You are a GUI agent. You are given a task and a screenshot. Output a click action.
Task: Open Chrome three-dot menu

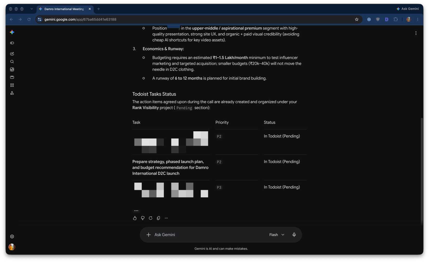418,19
